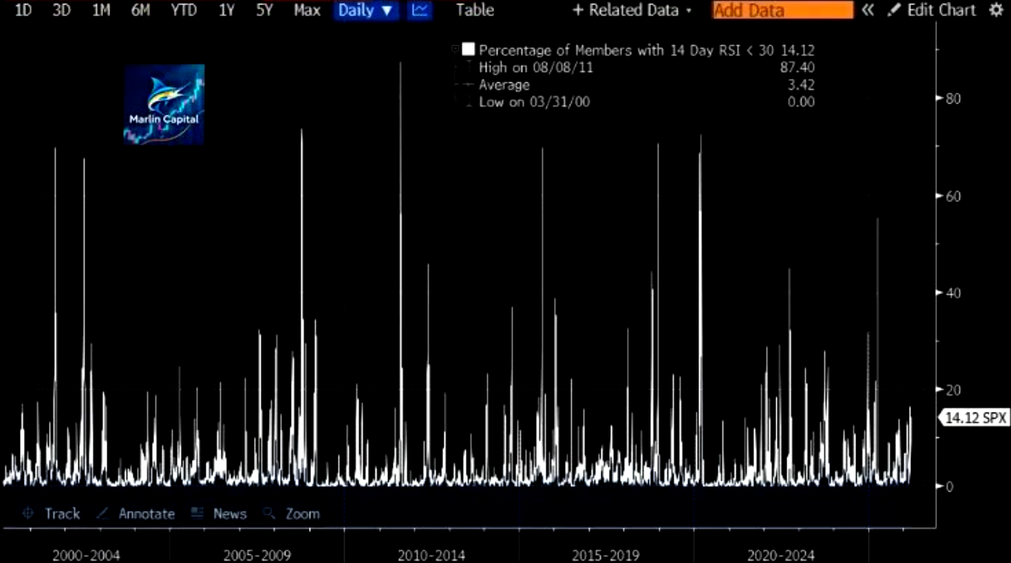Click the Marlin Capital logo

[x=164, y=104]
